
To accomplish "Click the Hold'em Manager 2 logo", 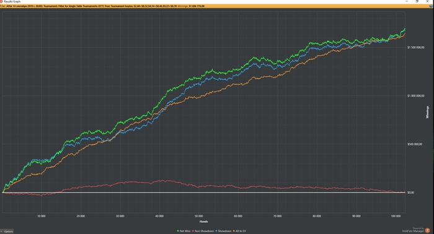I will [427, 230].
